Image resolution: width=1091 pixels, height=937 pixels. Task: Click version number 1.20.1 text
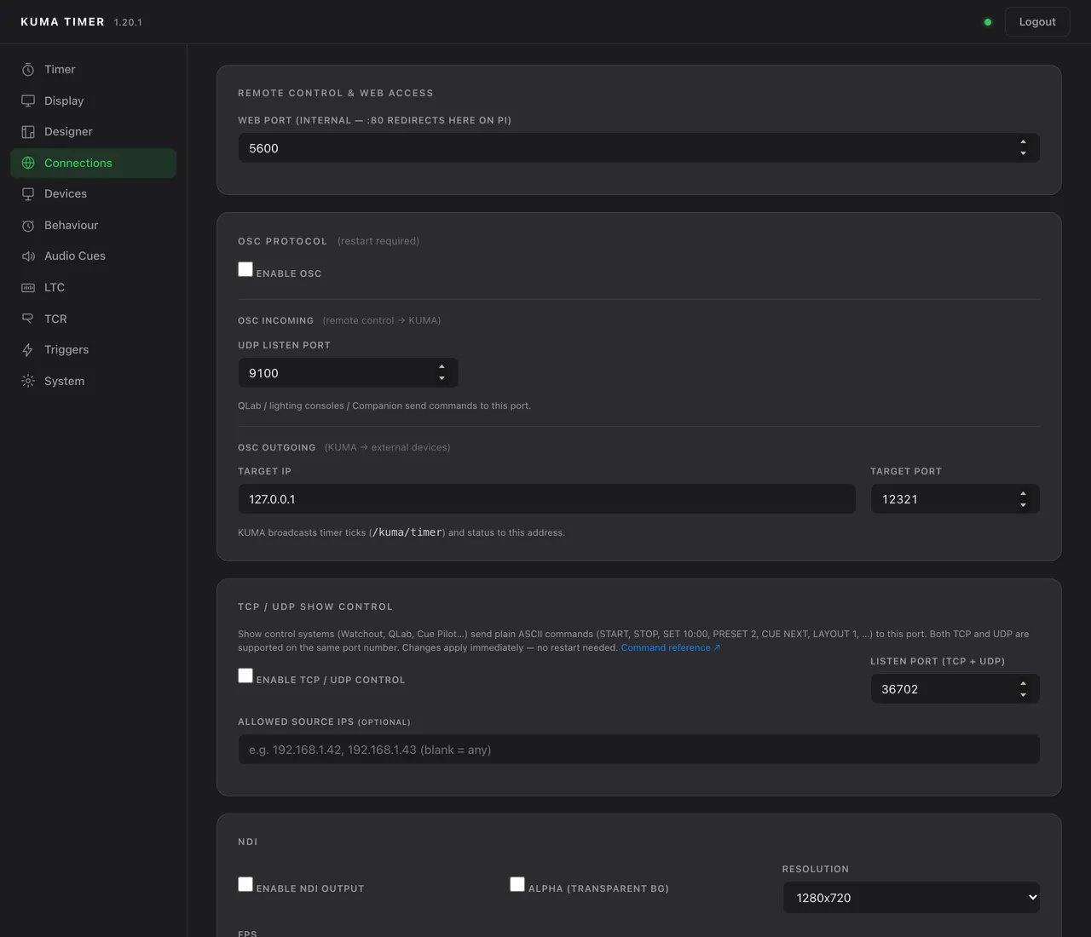tap(128, 23)
